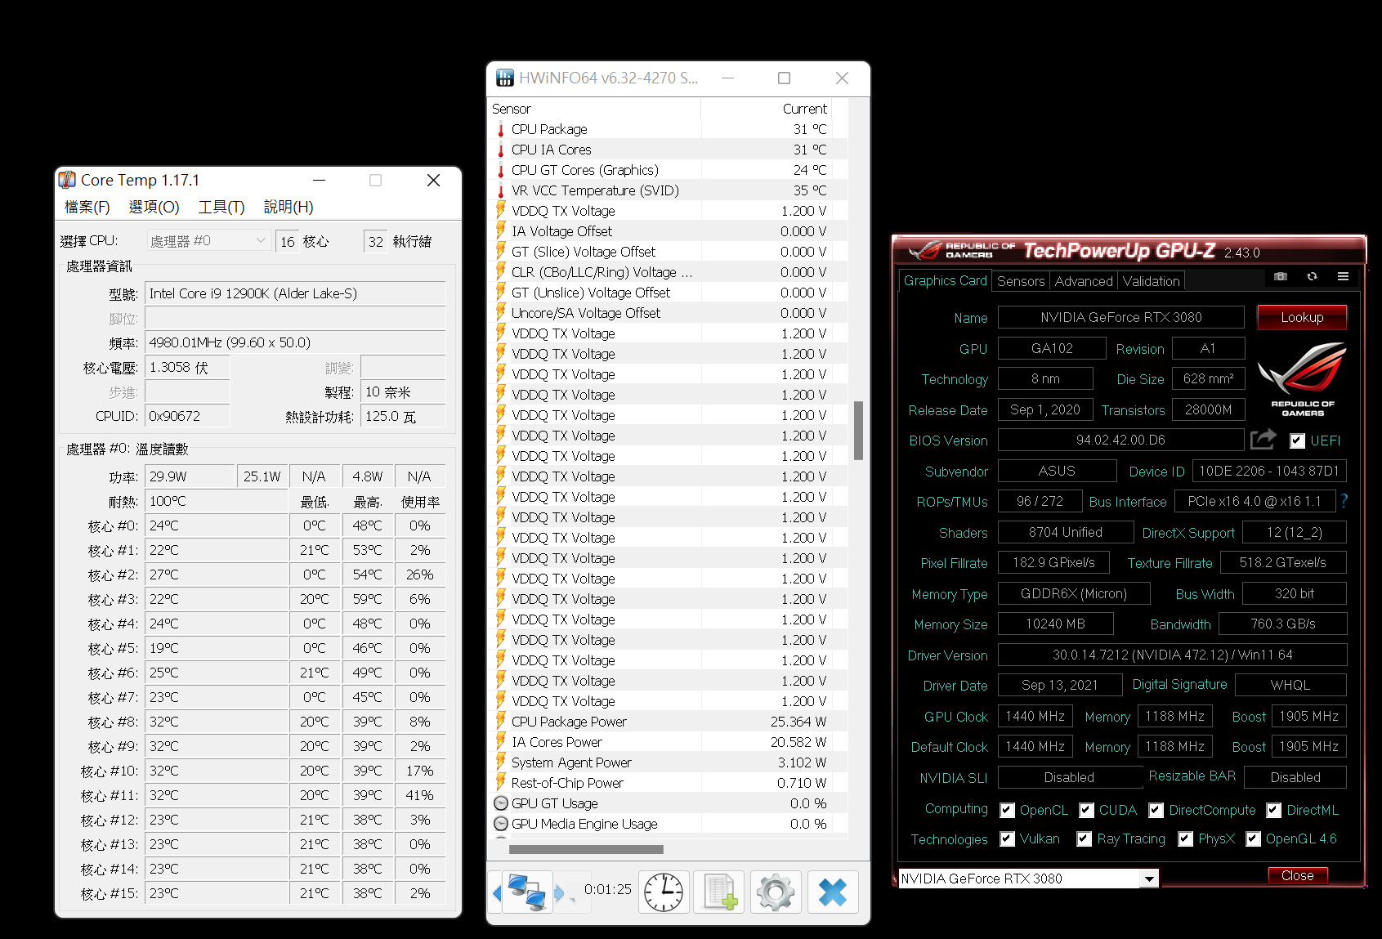1382x939 pixels.
Task: Toggle the Ray Tracing checkbox
Action: (1084, 838)
